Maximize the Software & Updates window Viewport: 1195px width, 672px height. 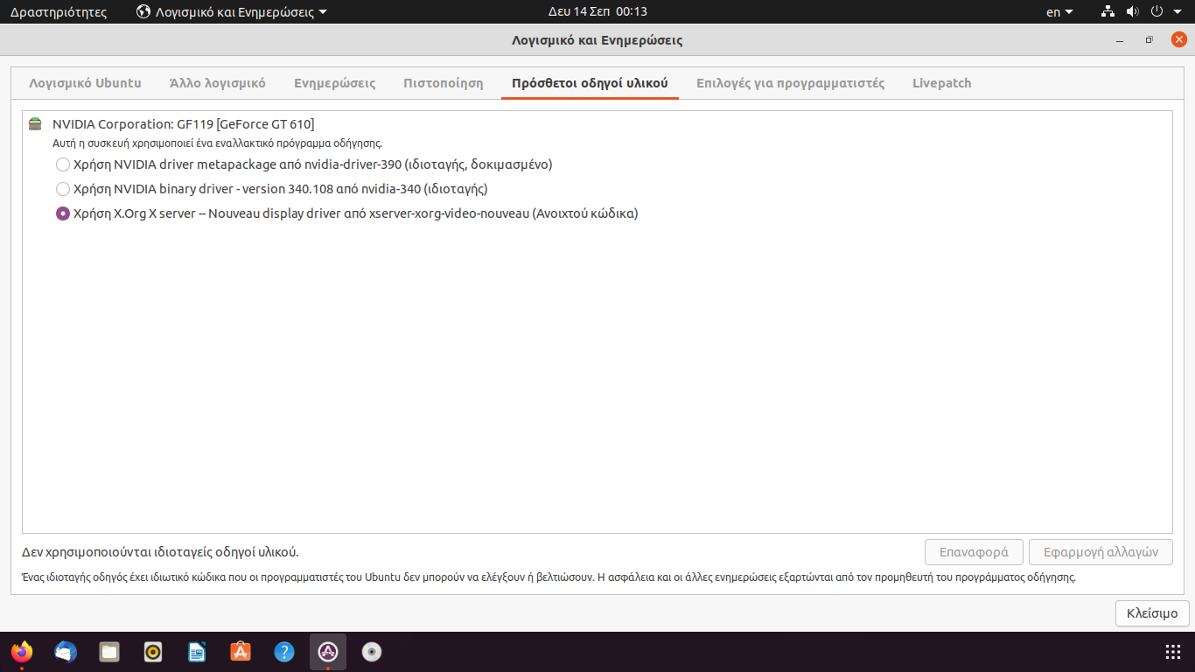pyautogui.click(x=1150, y=40)
